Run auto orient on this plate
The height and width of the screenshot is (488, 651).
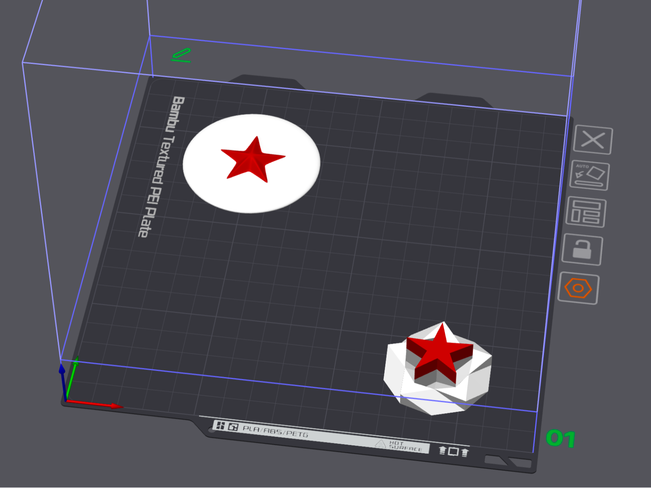[590, 176]
